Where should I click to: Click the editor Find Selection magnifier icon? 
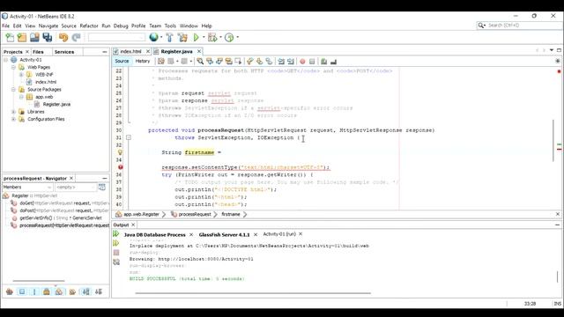[200, 62]
